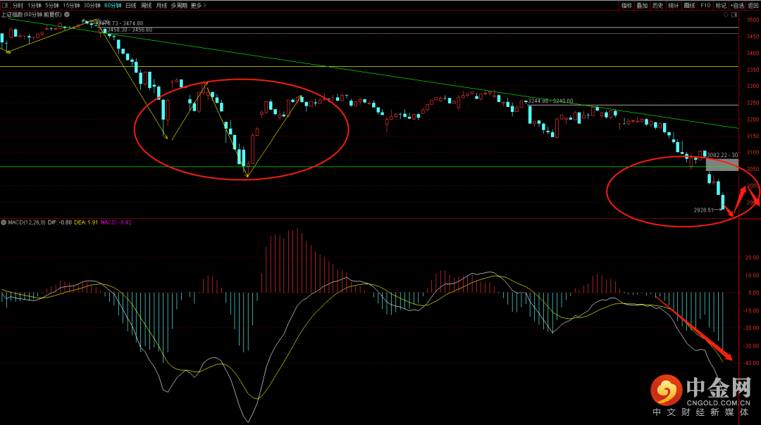
Task: Add to watchlist with +自选
Action: [737, 5]
